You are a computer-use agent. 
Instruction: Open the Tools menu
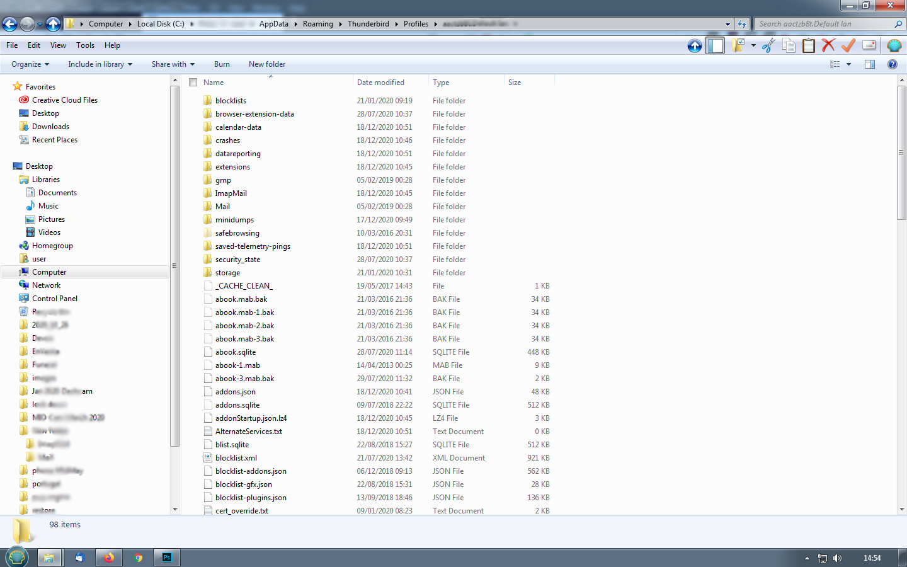pyautogui.click(x=85, y=45)
